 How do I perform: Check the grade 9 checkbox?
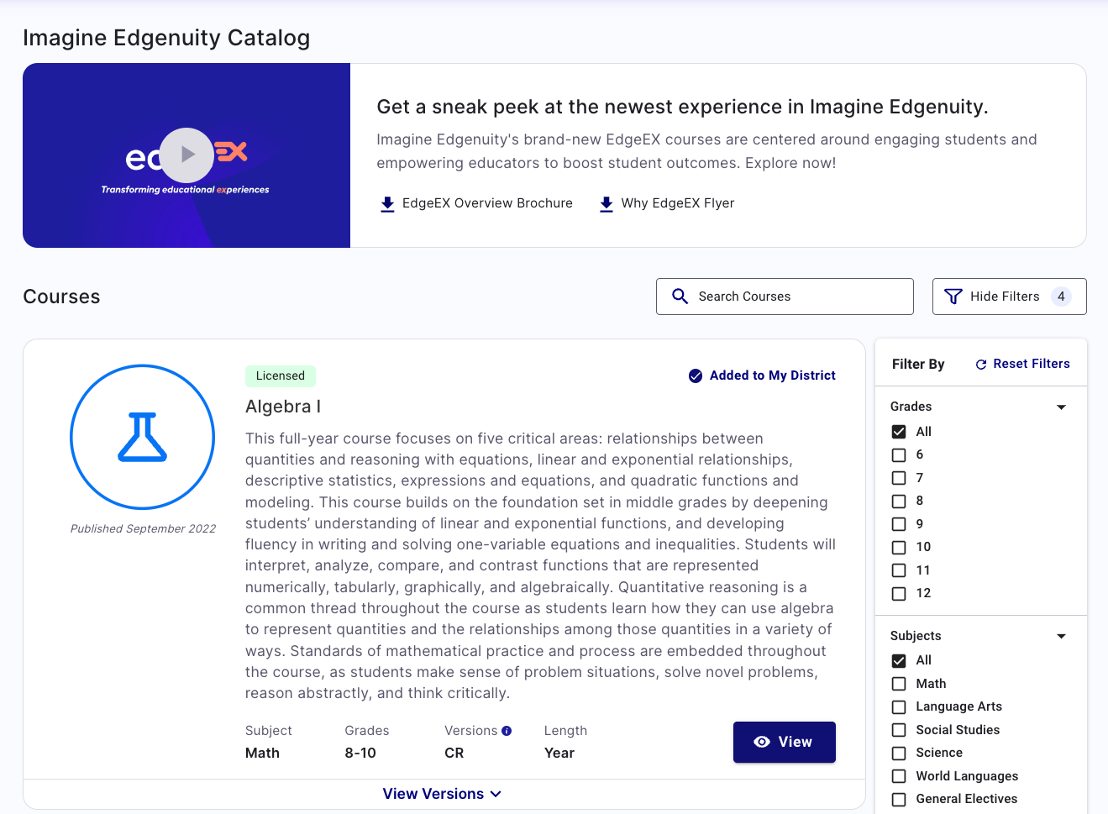click(x=899, y=523)
